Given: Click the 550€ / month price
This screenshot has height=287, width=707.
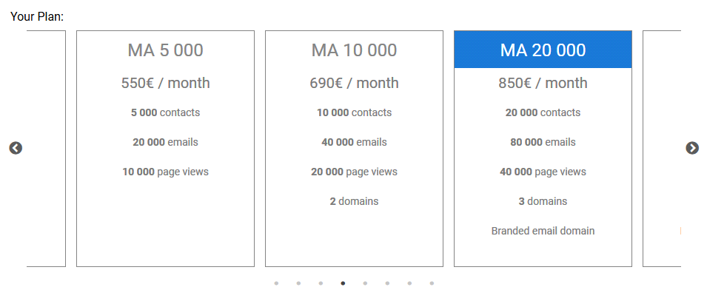Looking at the screenshot, I should pyautogui.click(x=166, y=83).
